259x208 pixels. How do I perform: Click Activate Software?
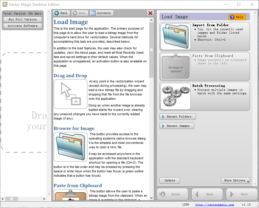pos(23,26)
